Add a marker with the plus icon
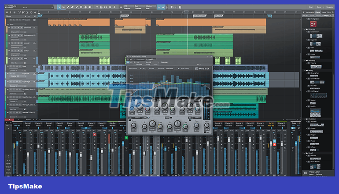 25,16
